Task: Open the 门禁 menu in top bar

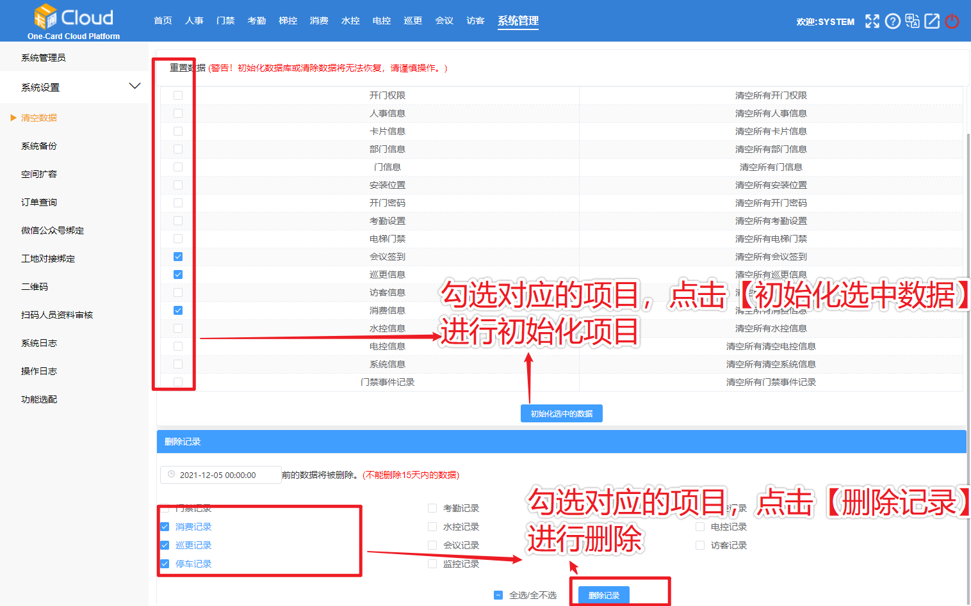Action: [x=225, y=21]
